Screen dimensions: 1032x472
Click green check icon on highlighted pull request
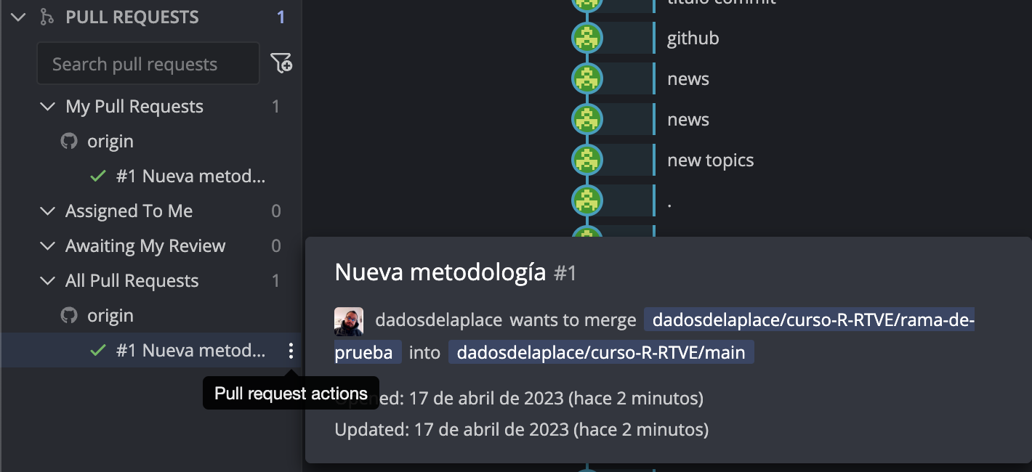pyautogui.click(x=97, y=351)
